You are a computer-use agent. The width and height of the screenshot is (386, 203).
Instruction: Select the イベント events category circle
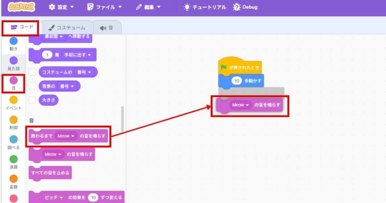pos(14,100)
